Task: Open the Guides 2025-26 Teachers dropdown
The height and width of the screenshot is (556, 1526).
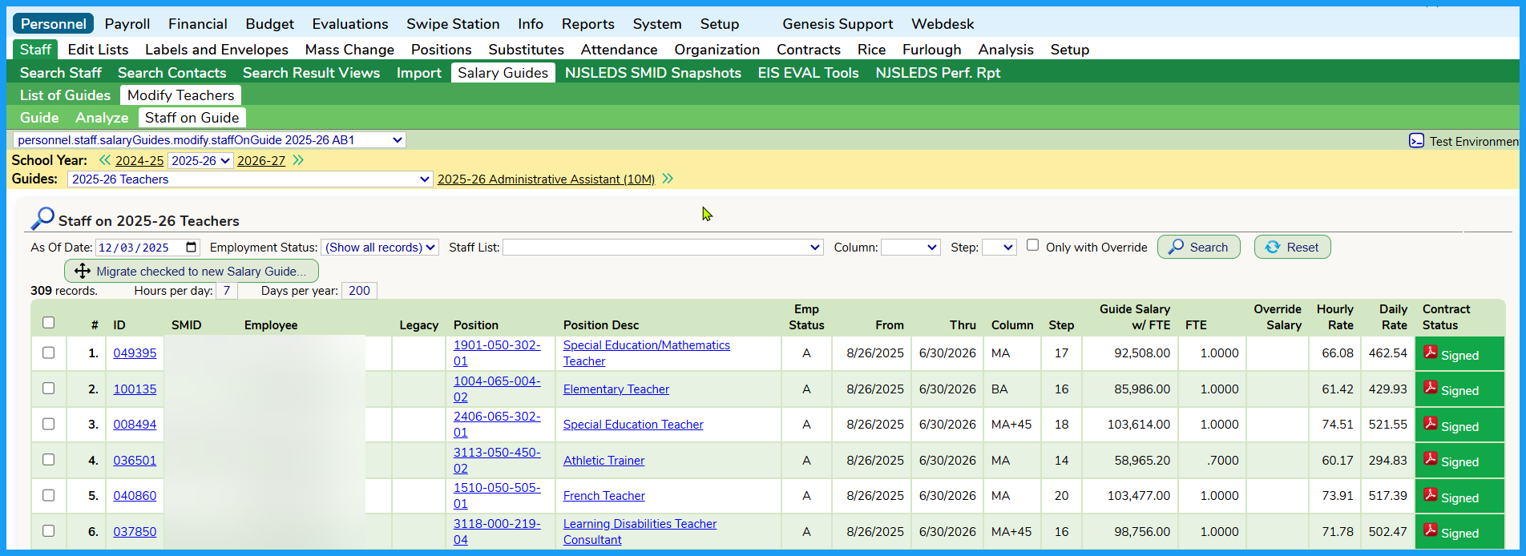Action: click(x=250, y=179)
